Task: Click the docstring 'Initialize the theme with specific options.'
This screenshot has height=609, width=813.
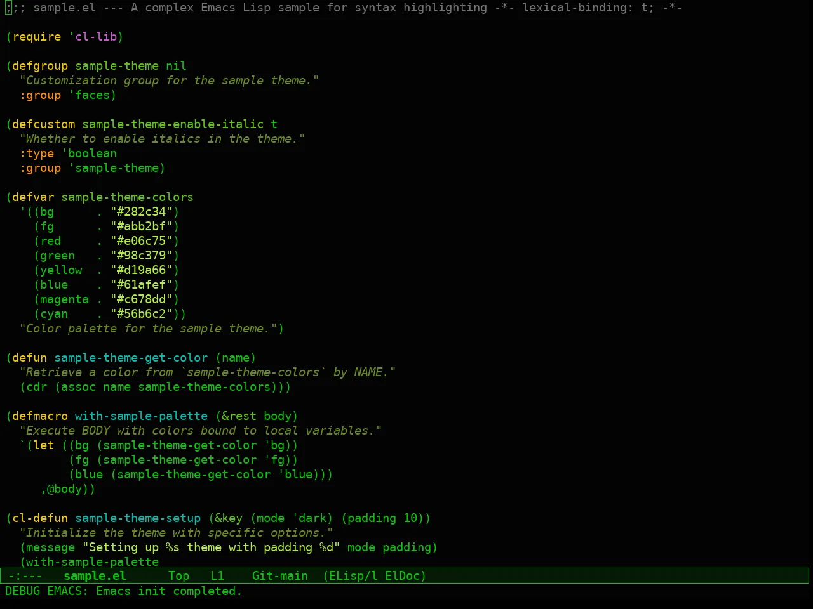Action: (176, 533)
